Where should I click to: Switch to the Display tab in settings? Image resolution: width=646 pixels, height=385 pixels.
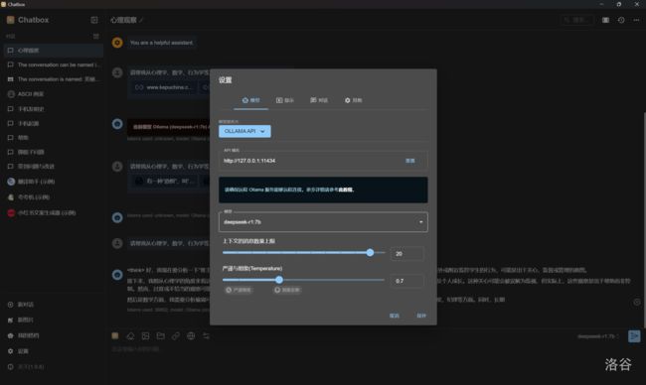(x=285, y=100)
